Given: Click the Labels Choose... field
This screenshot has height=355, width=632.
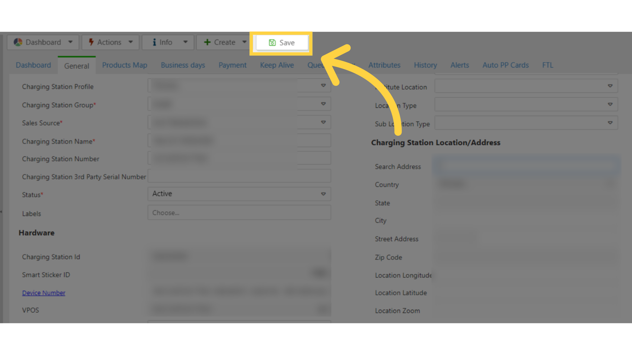Looking at the screenshot, I should [x=239, y=213].
